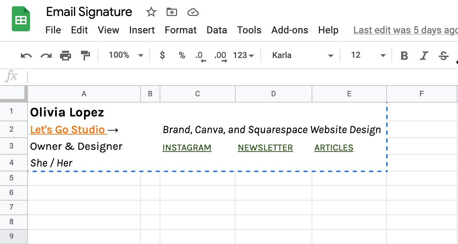Print the spreadsheet
The width and height of the screenshot is (458, 244).
pyautogui.click(x=66, y=55)
